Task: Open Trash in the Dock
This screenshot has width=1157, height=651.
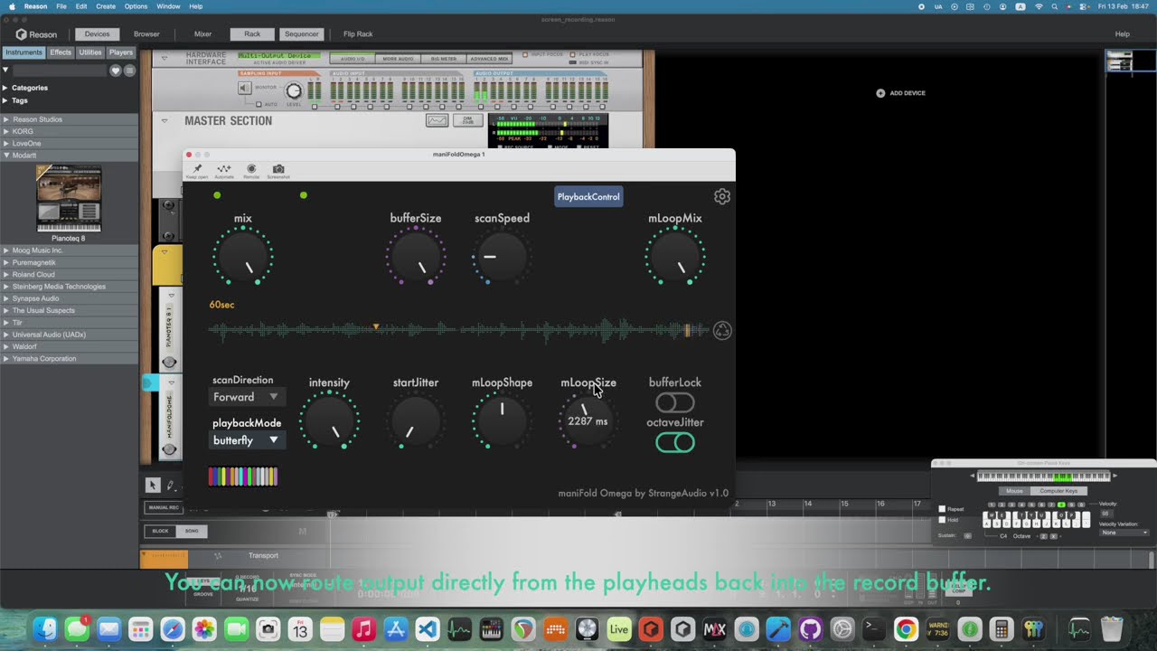Action: point(1112,629)
